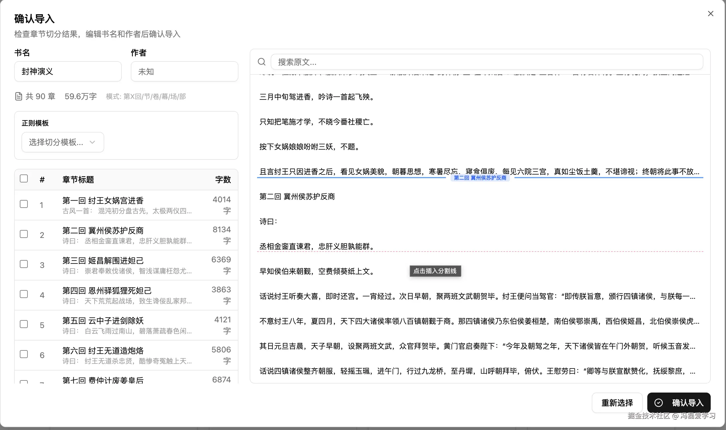Click the 确认导入 confirm button
The width and height of the screenshot is (726, 430).
[679, 403]
